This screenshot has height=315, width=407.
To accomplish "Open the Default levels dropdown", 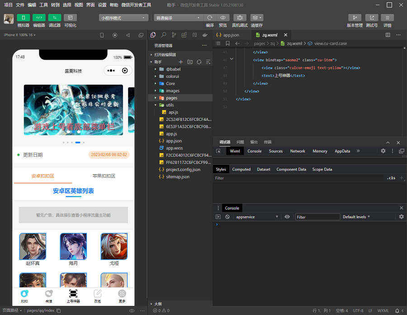I will click(356, 217).
